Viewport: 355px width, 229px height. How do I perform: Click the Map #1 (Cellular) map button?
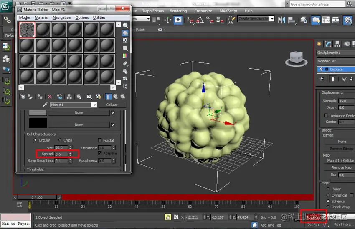(340, 161)
